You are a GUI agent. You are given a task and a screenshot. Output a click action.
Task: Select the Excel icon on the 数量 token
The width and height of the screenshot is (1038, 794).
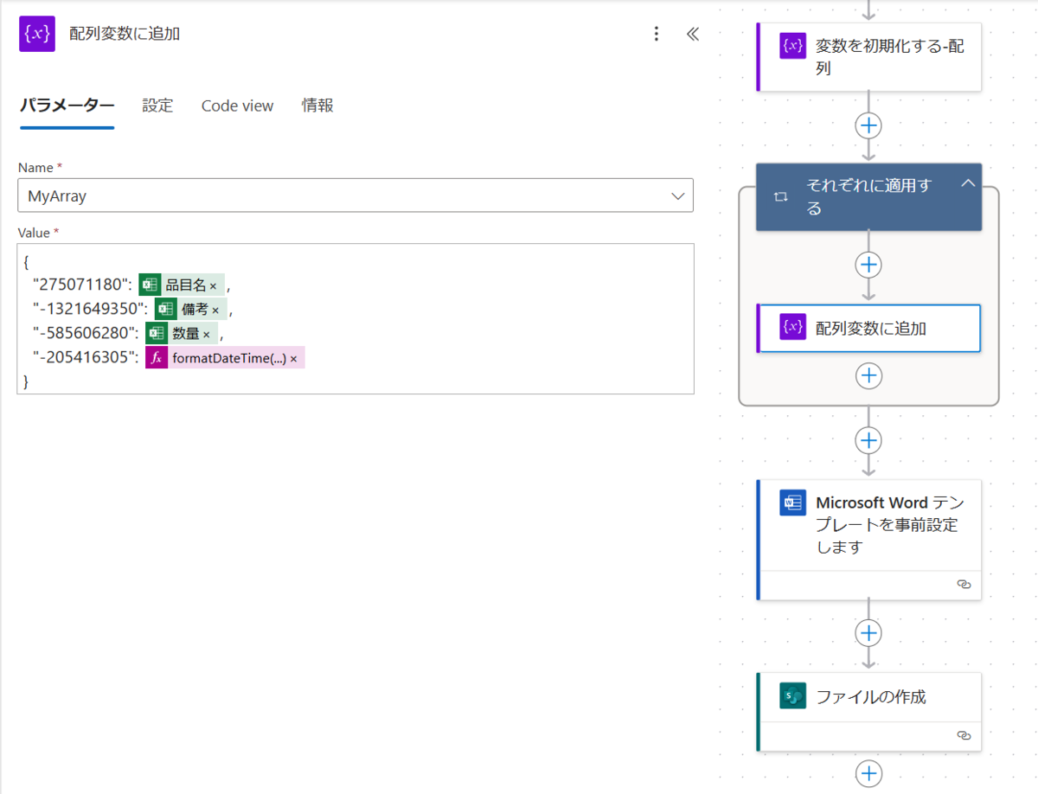pos(157,334)
